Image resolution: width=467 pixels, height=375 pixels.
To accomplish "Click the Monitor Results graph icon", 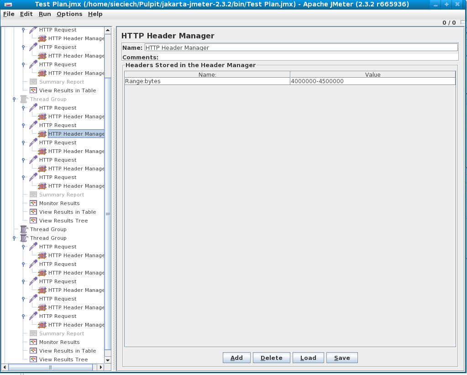I will pos(33,203).
